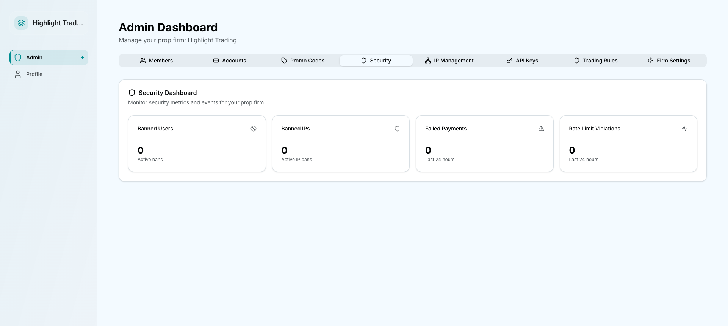728x326 pixels.
Task: Open the Accounts tab
Action: (230, 61)
